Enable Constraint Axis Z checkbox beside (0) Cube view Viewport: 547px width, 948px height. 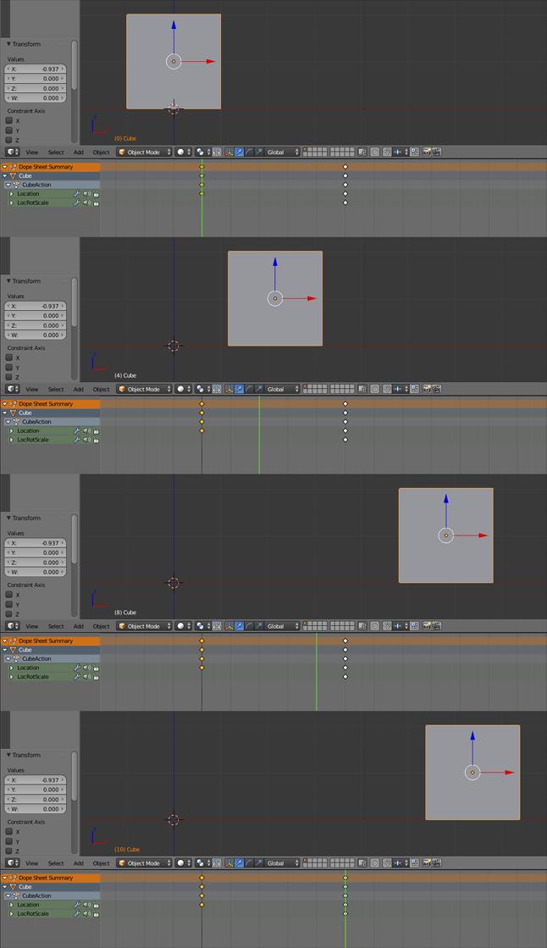9,140
